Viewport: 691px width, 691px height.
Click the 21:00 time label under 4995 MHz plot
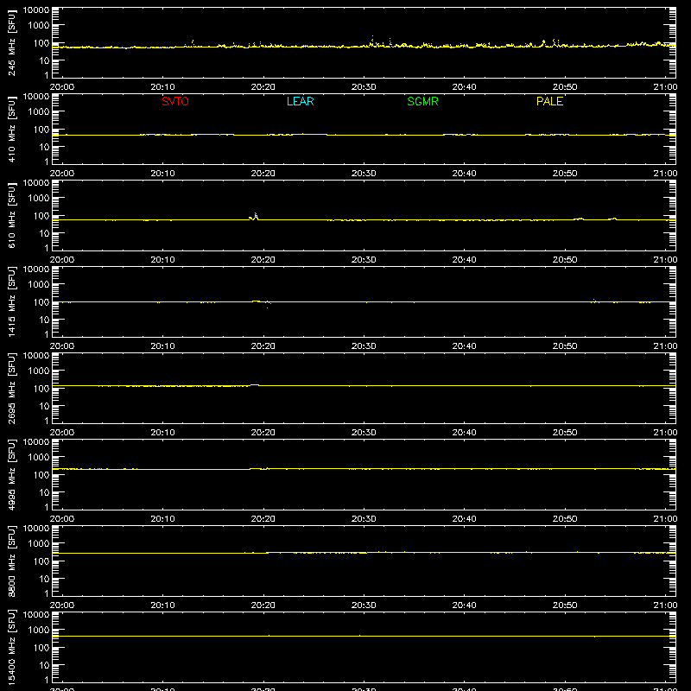click(665, 519)
